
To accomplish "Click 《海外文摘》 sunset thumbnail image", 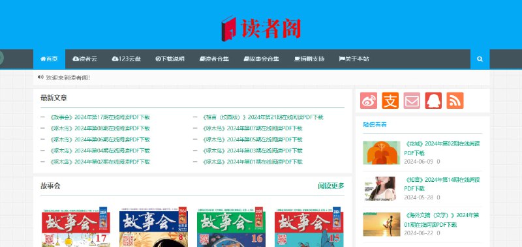I will (382, 224).
